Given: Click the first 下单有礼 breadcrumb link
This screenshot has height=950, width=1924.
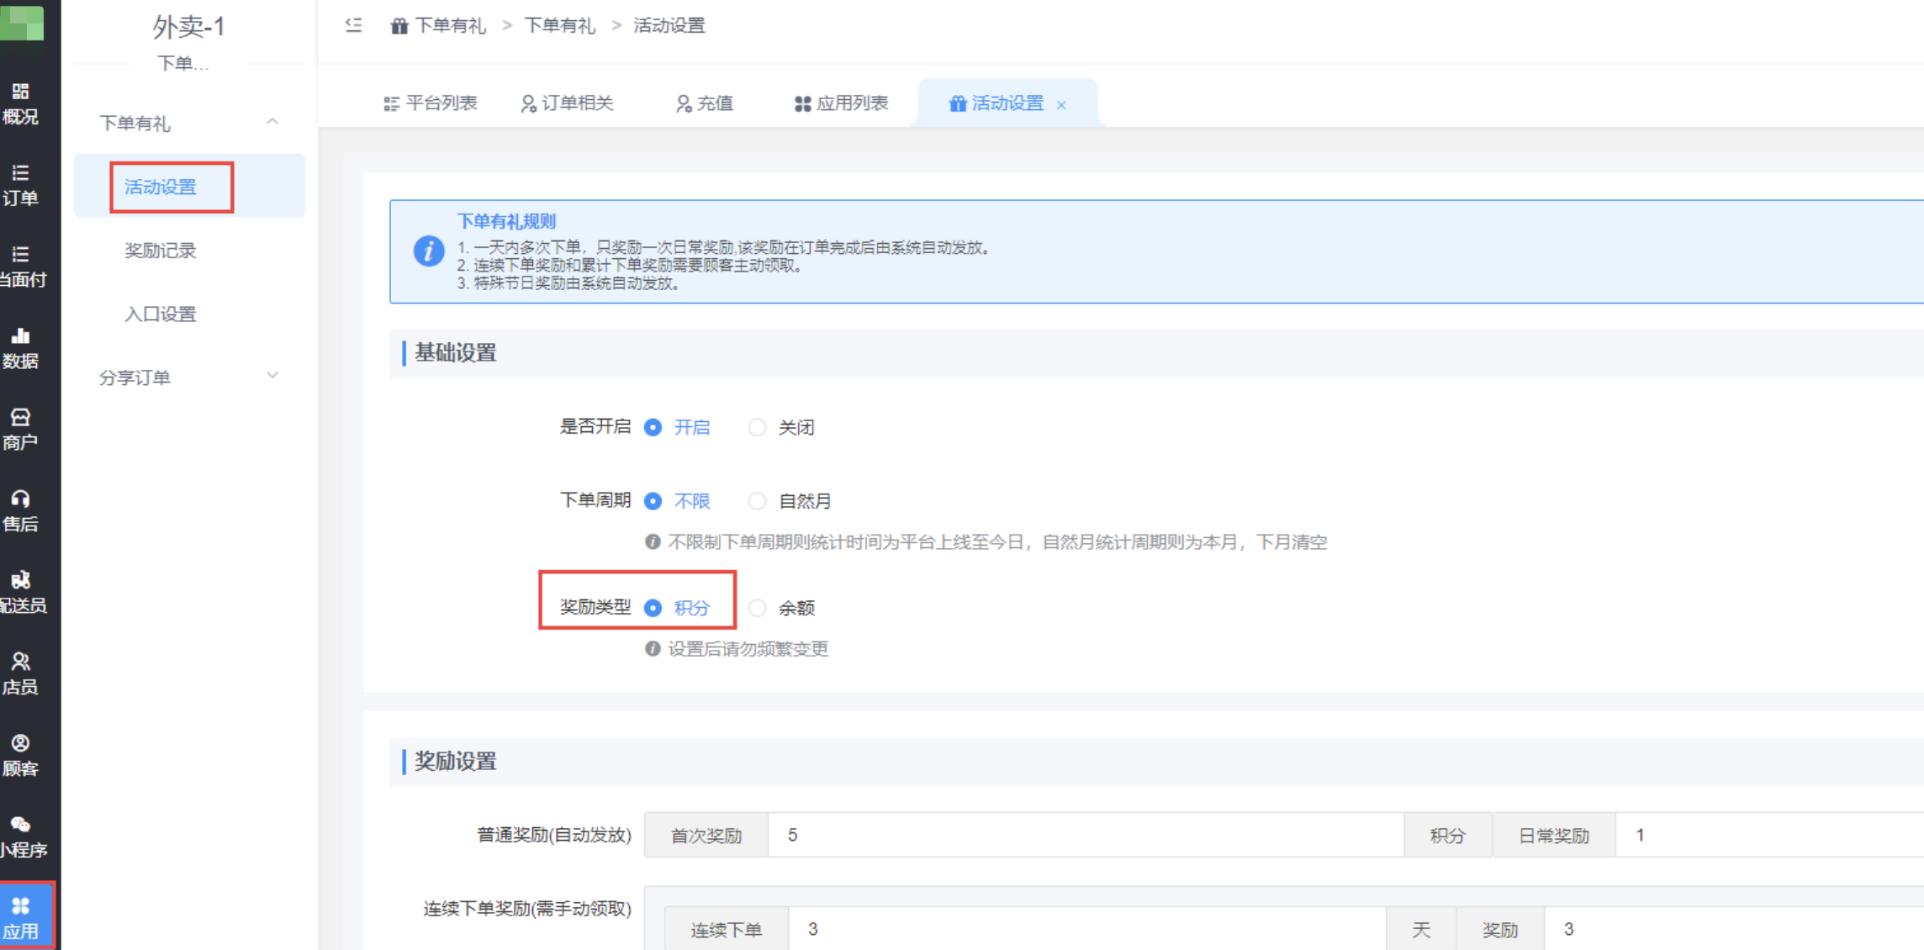Looking at the screenshot, I should click(x=451, y=26).
